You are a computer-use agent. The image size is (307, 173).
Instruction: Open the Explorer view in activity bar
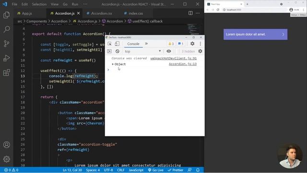click(6, 15)
